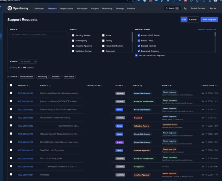Image resolution: width=222 pixels, height=181 pixels.
Task: Check the Investigating status filter
Action: (73, 41)
